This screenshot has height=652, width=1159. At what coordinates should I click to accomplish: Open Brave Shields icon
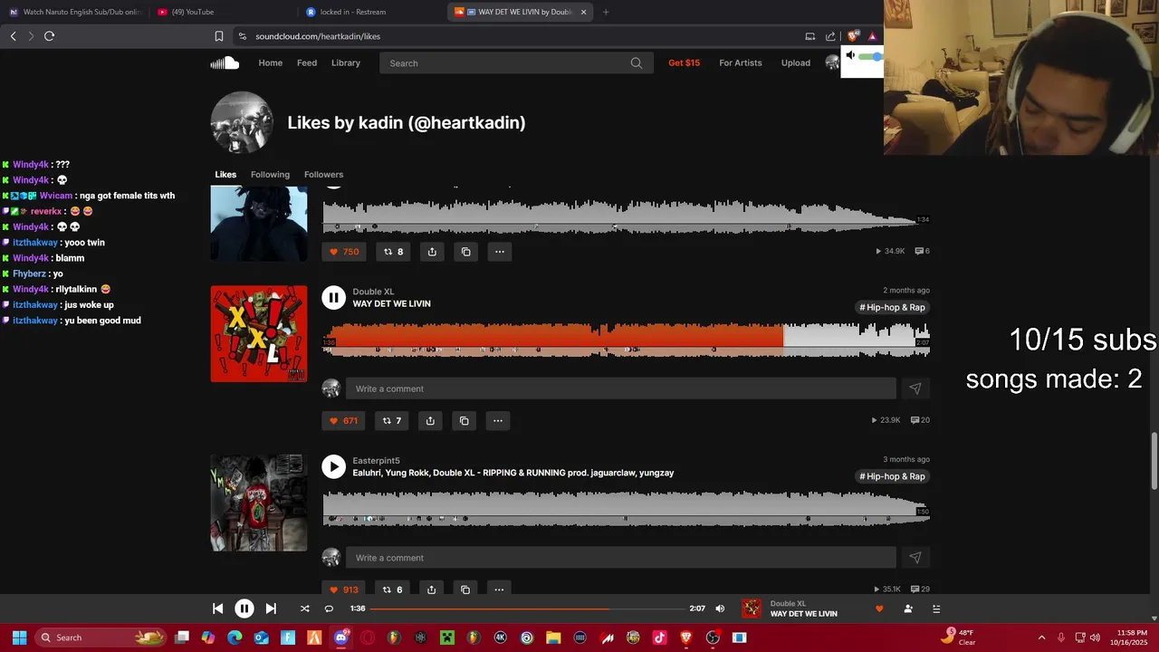coord(853,36)
